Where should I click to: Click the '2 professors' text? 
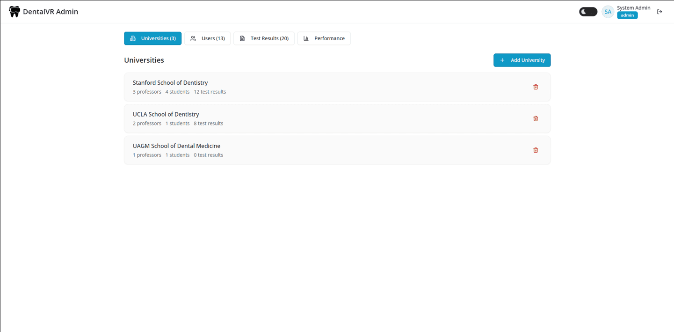pyautogui.click(x=147, y=124)
